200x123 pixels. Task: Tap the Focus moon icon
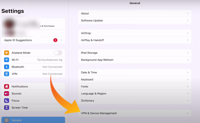coord(7,101)
